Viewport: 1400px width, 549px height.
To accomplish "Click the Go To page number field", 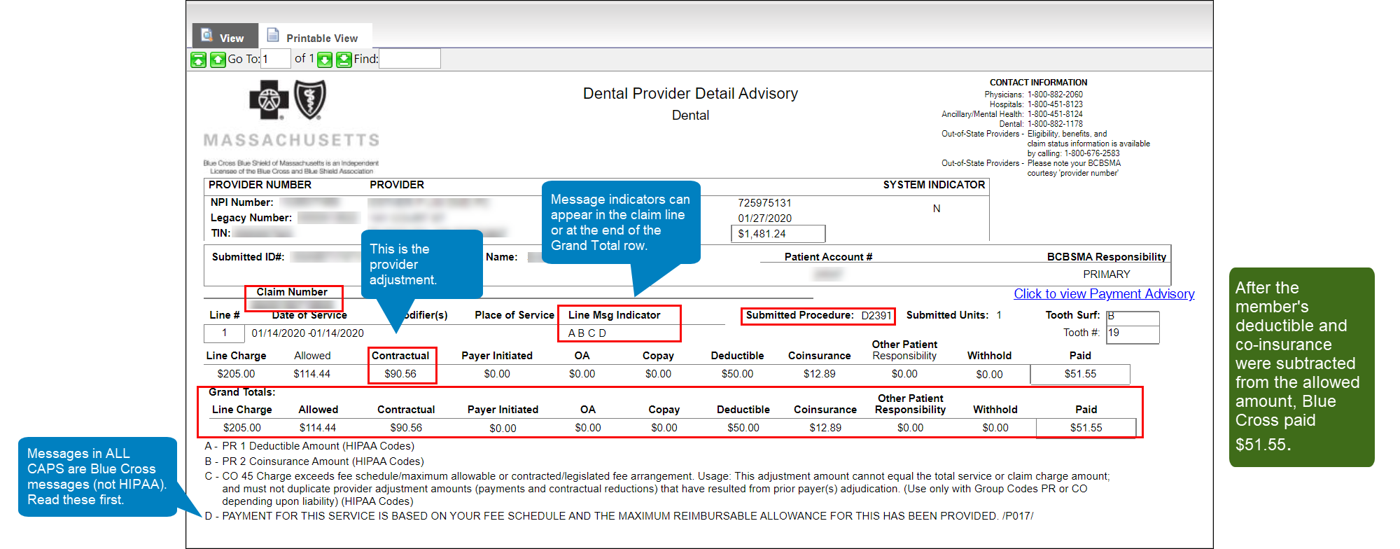I will click(x=275, y=59).
